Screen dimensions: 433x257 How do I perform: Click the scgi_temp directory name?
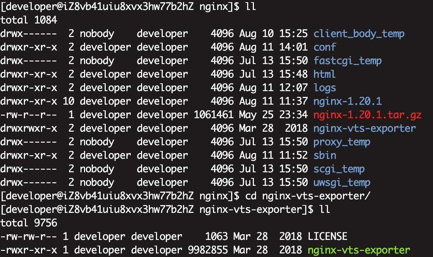click(x=339, y=169)
